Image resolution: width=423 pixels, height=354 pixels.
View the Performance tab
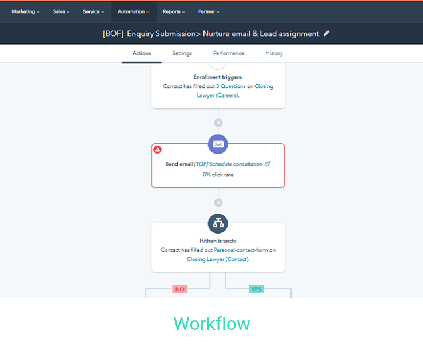[229, 53]
